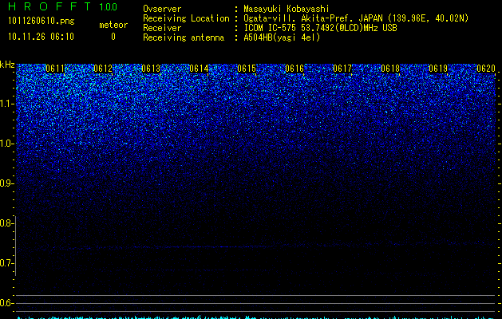The width and height of the screenshot is (502, 319).
Task: Click the 0613 time marker
Action: [151, 69]
